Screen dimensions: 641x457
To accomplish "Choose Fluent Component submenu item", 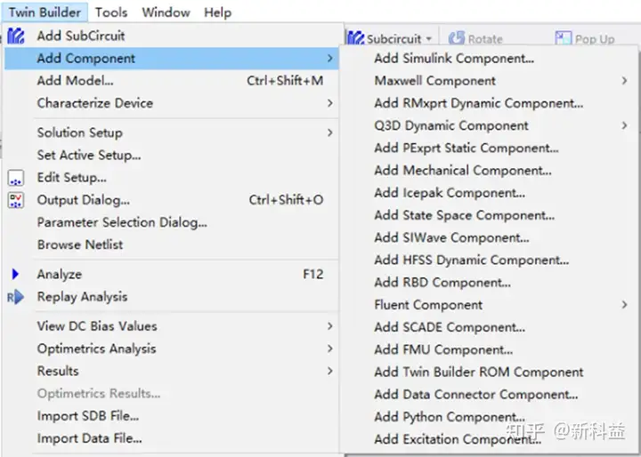I will tap(490, 305).
